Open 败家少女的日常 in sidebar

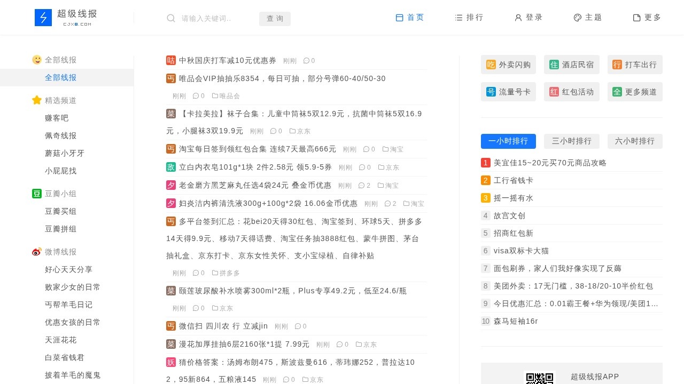[73, 287]
